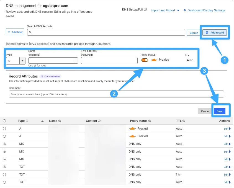
Task: Expand Edit for the first A record
Action: click(x=227, y=129)
